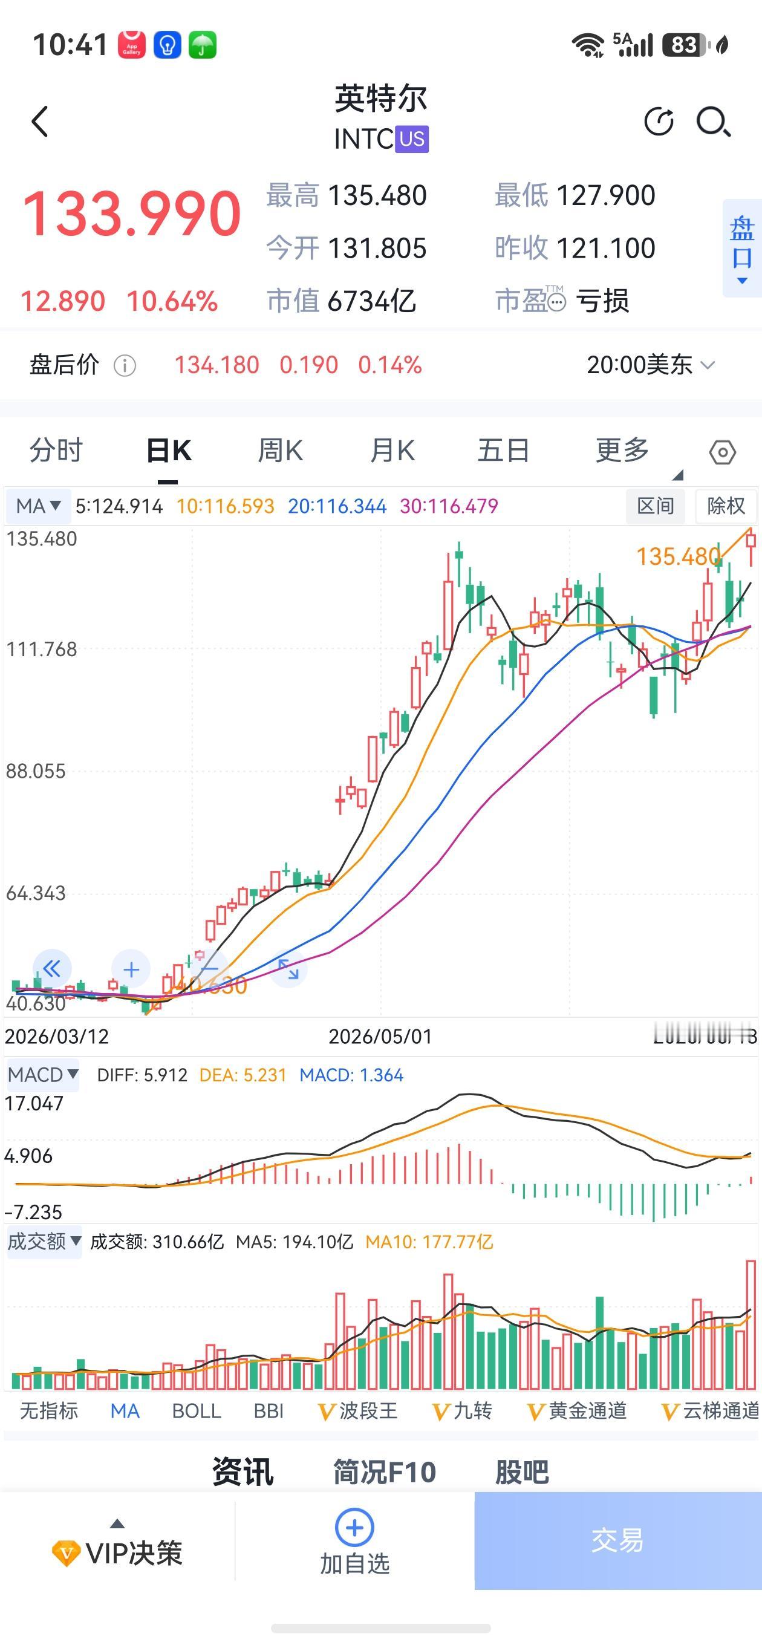Image resolution: width=762 pixels, height=1645 pixels.
Task: Tap the 加自选 button label
Action: (x=354, y=1564)
